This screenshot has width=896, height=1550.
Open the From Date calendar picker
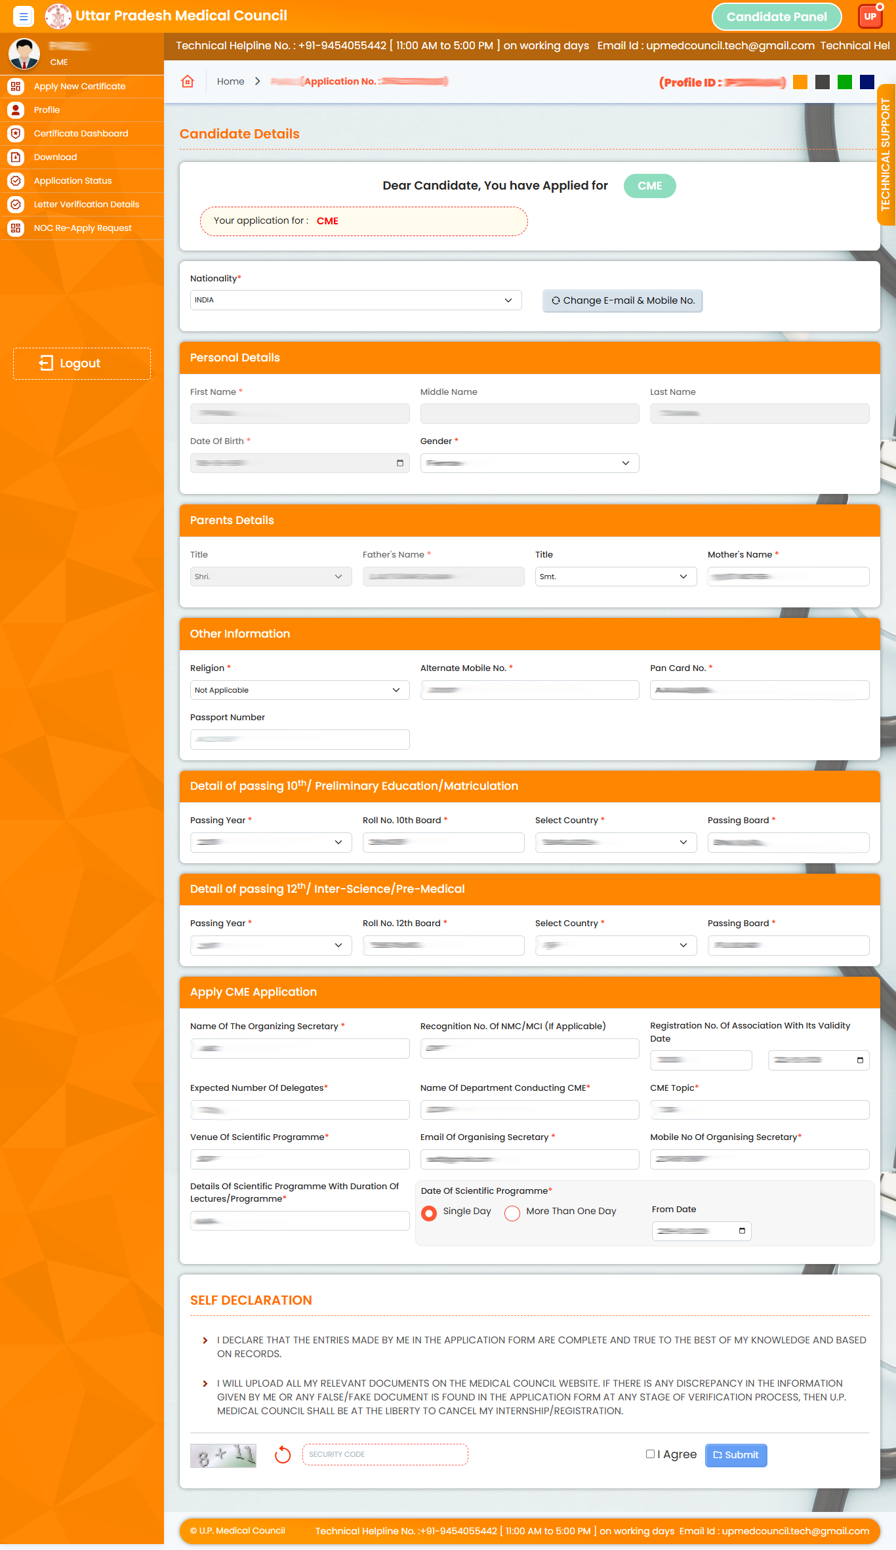pyautogui.click(x=742, y=1231)
